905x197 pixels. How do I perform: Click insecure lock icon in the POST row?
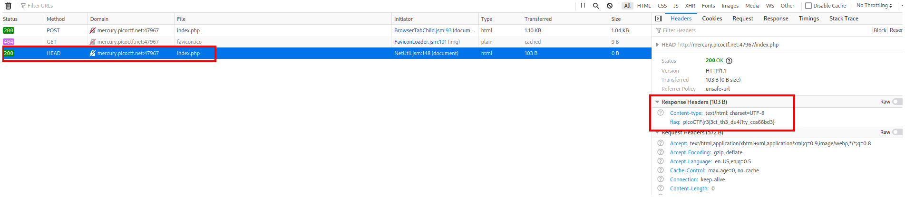(93, 30)
